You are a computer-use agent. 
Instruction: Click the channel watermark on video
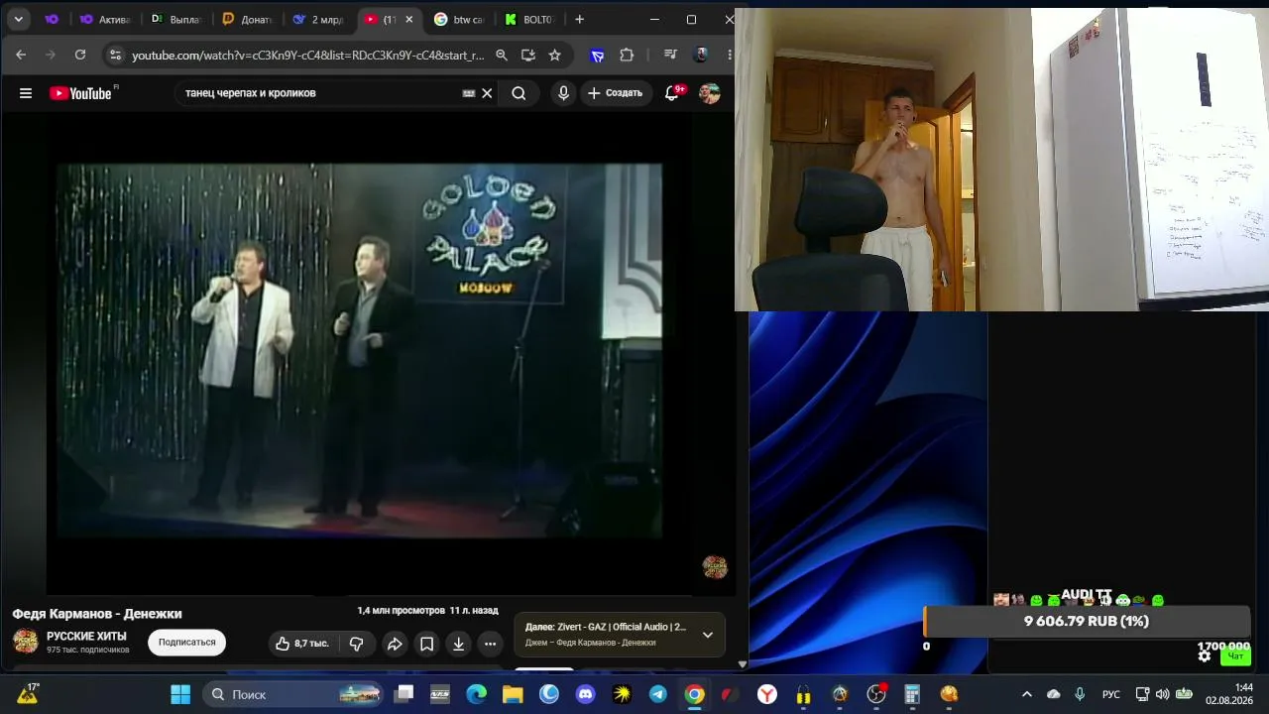tap(715, 567)
